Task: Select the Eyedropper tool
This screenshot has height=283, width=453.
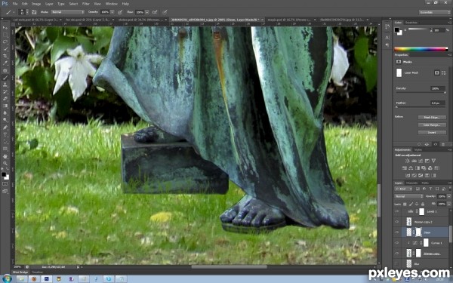Action: [x=5, y=63]
